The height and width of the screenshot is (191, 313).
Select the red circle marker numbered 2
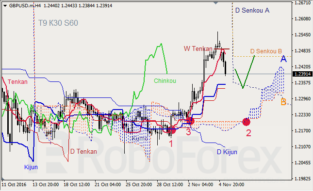246,122
